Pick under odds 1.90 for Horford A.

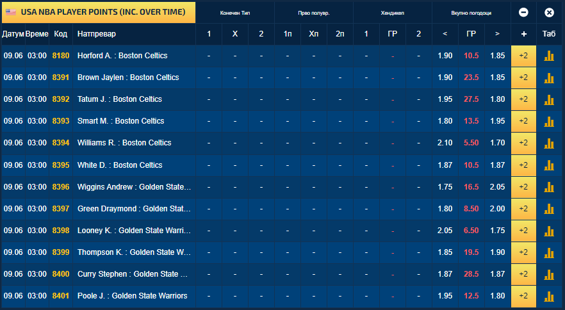[445, 56]
